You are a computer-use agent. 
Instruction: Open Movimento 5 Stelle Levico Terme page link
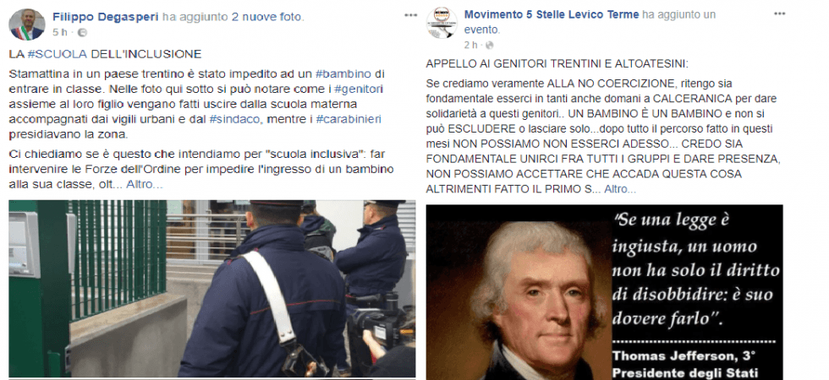tap(552, 15)
